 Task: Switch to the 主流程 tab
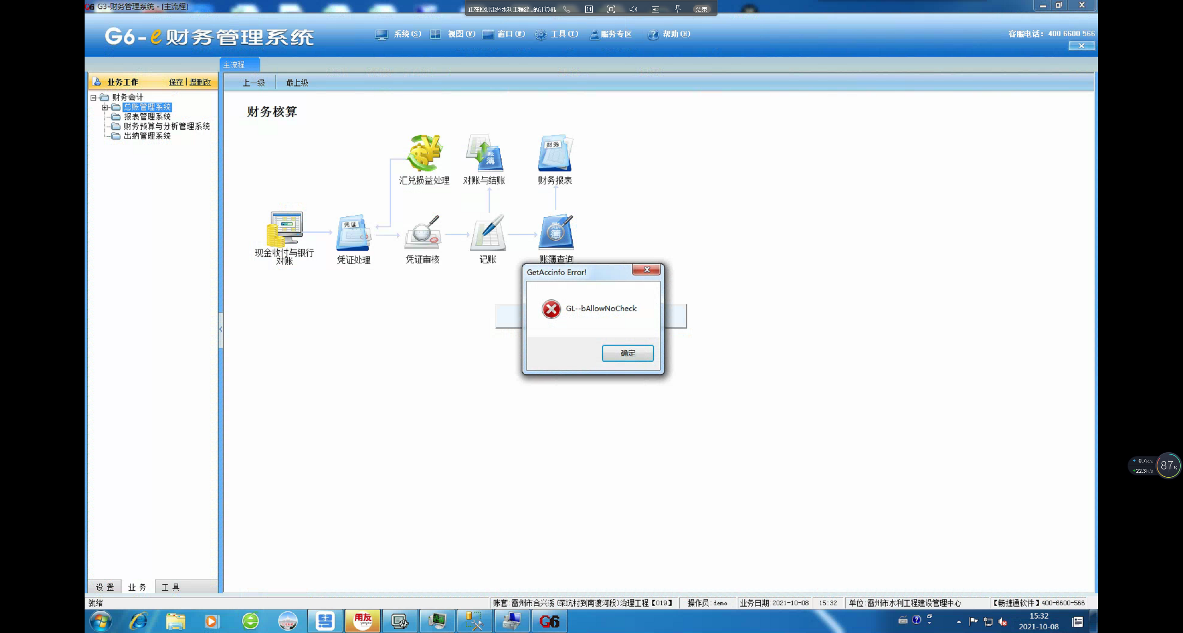(x=239, y=64)
